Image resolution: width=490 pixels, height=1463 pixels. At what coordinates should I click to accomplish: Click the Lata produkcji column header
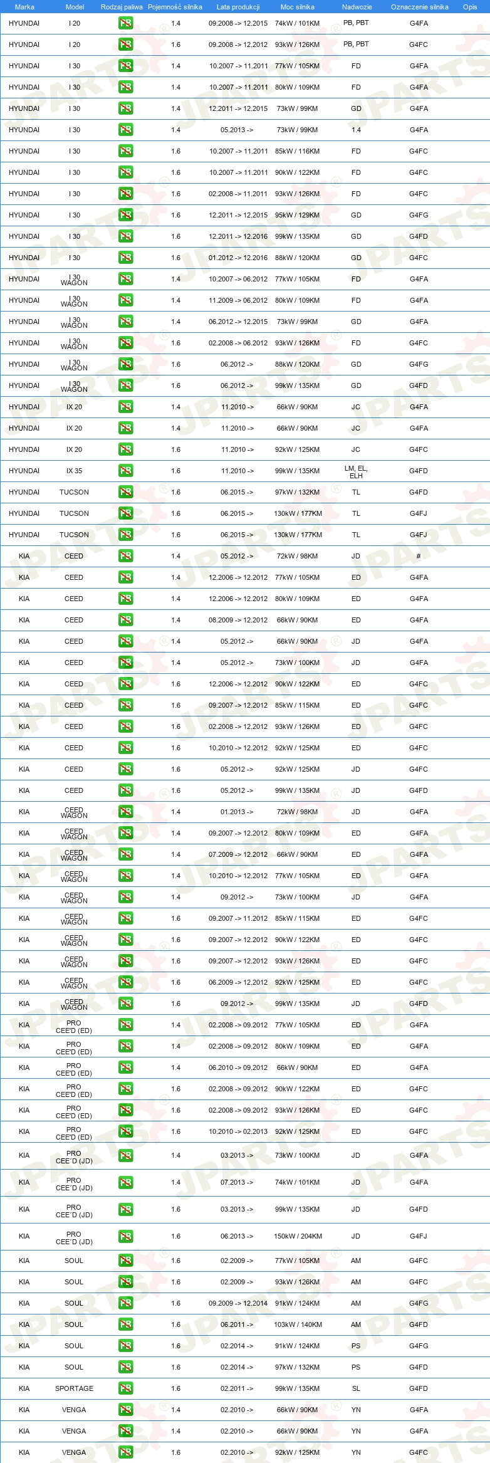click(238, 7)
